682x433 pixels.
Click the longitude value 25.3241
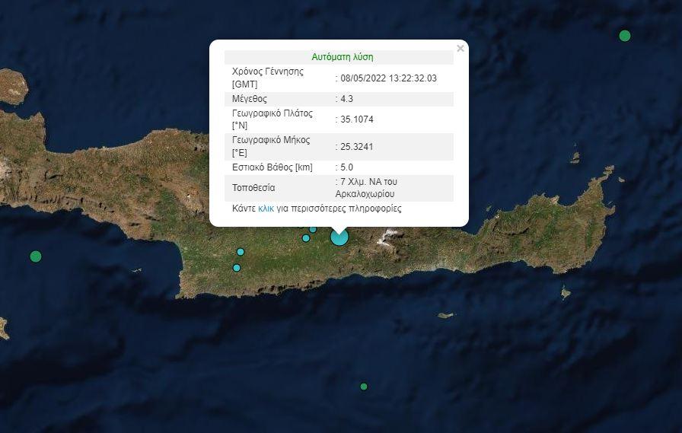357,147
